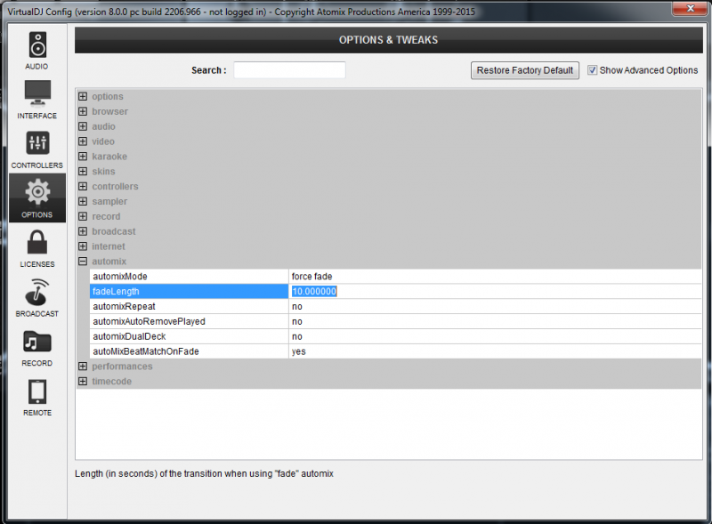Collapse the automix category
Screen dimensions: 712x524
[83, 261]
